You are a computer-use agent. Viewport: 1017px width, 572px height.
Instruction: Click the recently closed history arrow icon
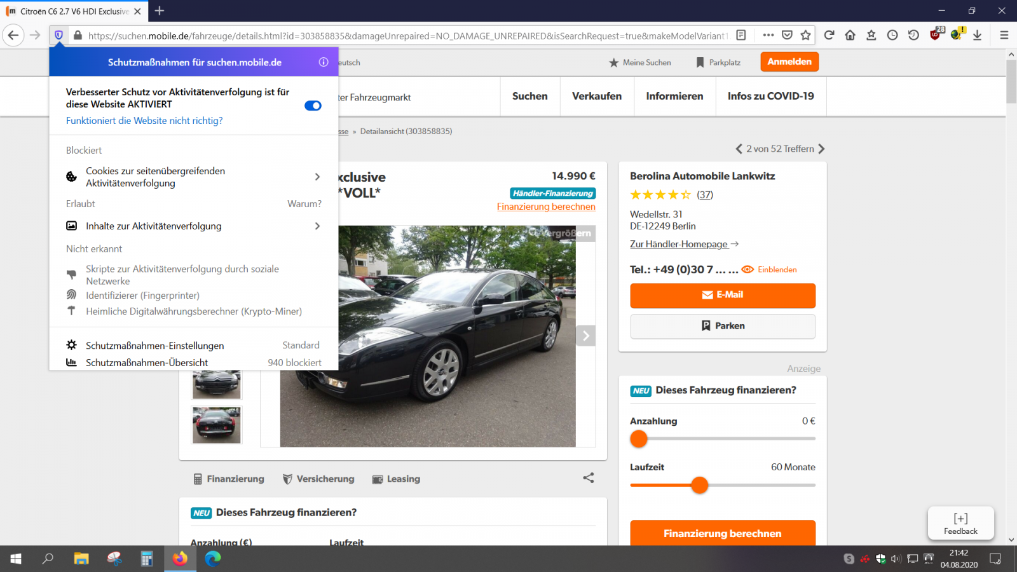coord(913,36)
